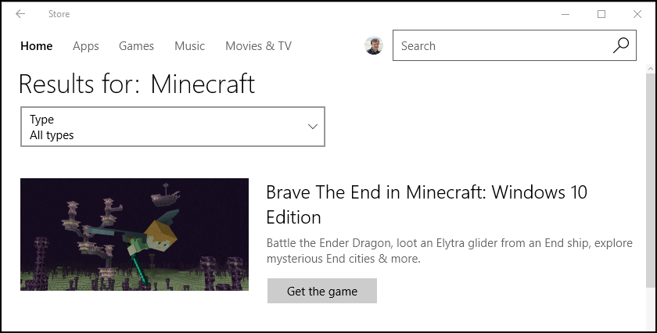Open Brave The End in Minecraft title
This screenshot has height=333, width=657.
click(426, 204)
